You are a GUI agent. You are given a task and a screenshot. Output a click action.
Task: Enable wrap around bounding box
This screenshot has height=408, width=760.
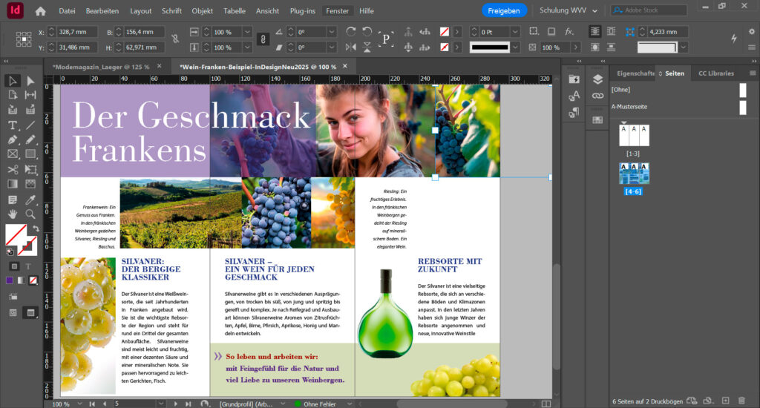(612, 31)
